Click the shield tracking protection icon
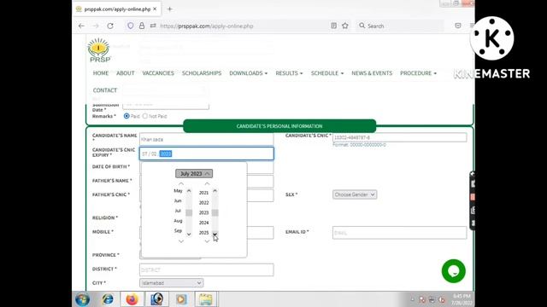The width and height of the screenshot is (547, 307). (x=131, y=26)
